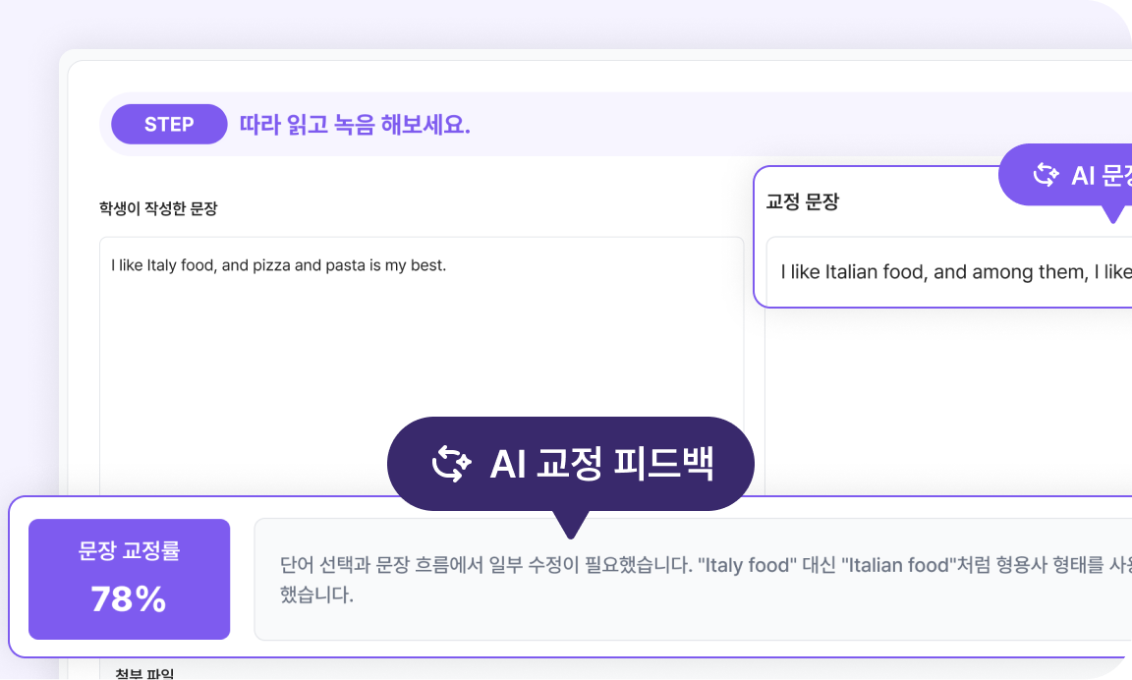
Task: Click the student sentence 'I like Italy food' text
Action: [278, 265]
